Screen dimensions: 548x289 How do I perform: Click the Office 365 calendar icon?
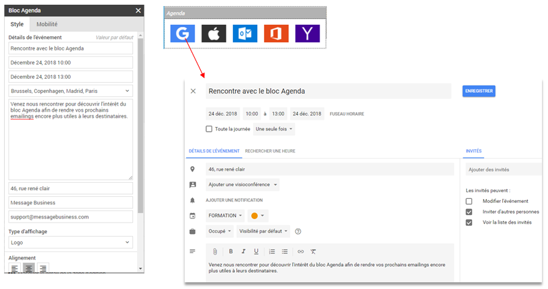click(276, 34)
